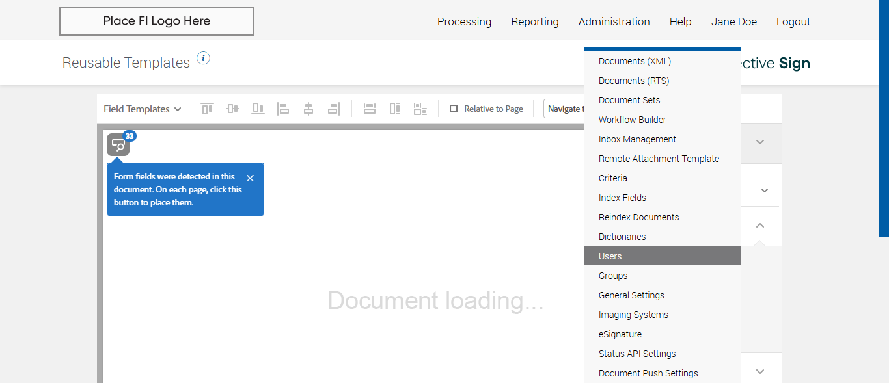This screenshot has width=889, height=383.
Task: Click the align top edges icon
Action: tap(207, 109)
